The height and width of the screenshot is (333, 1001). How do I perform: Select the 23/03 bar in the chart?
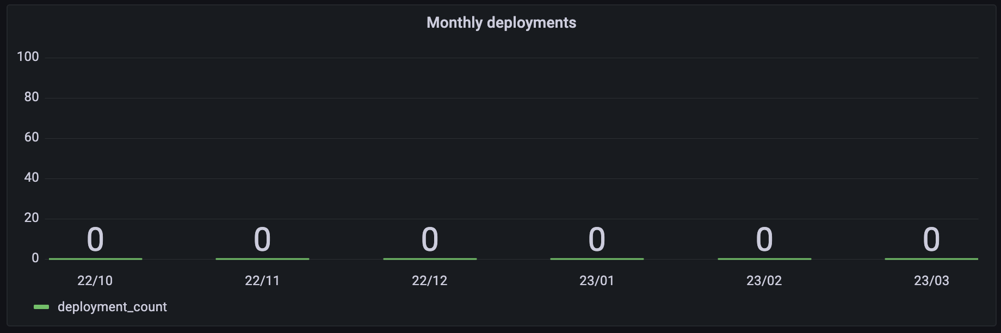pyautogui.click(x=931, y=259)
